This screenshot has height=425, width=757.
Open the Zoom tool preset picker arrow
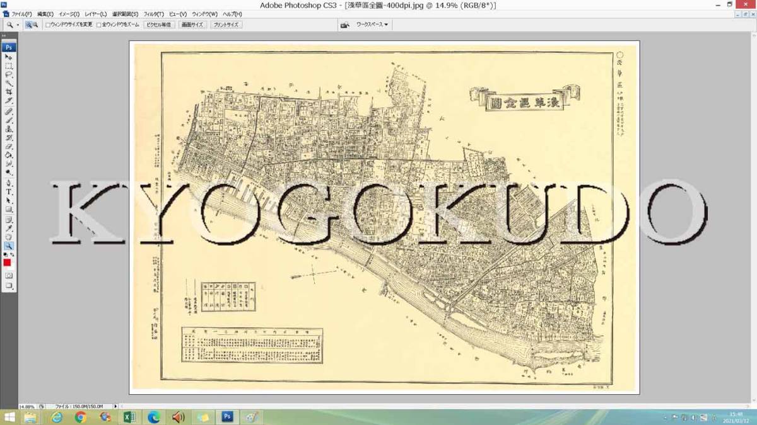[17, 24]
